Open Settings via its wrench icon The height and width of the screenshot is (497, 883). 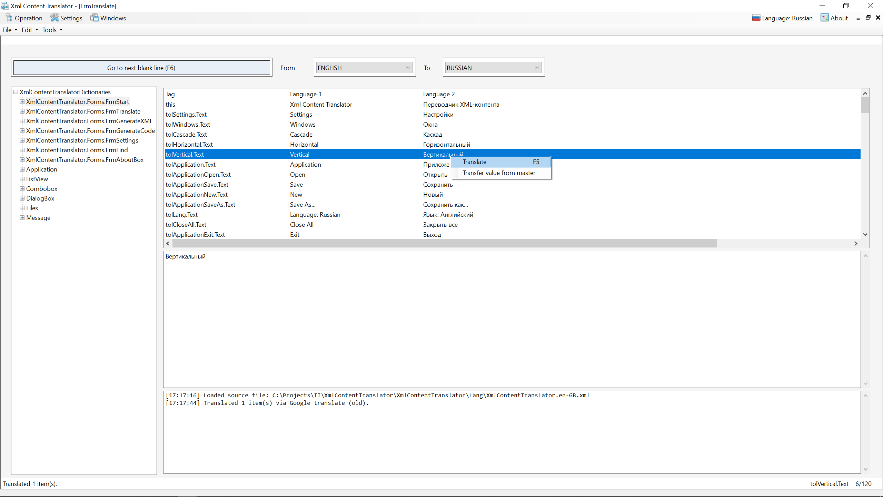coord(54,18)
